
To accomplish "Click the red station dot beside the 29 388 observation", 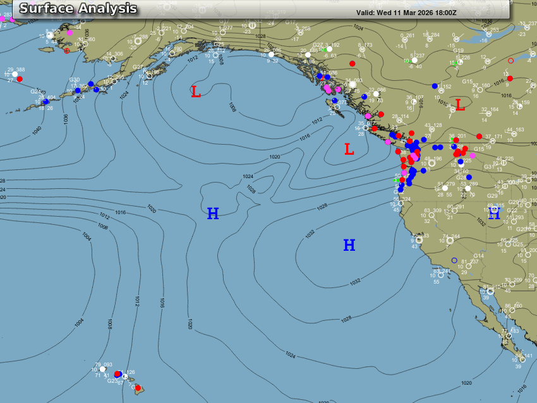I will [20, 79].
